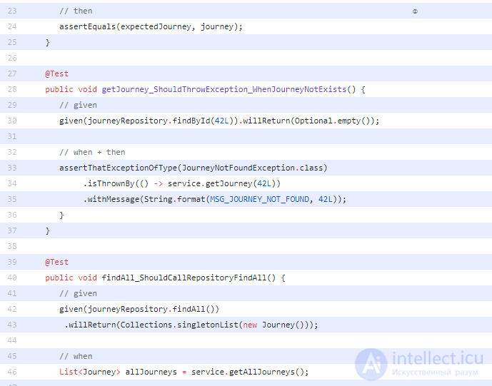This screenshot has width=492, height=386.
Task: Click line number 46
Action: coord(12,372)
